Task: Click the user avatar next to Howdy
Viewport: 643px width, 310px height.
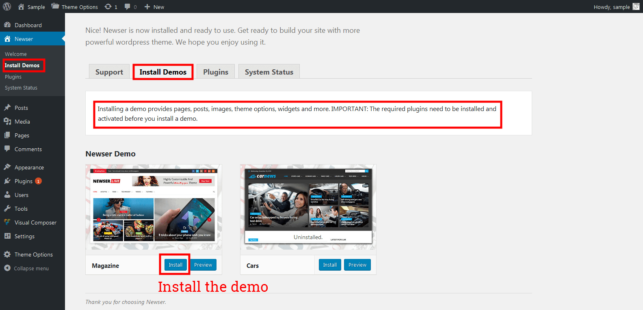Action: coord(636,6)
